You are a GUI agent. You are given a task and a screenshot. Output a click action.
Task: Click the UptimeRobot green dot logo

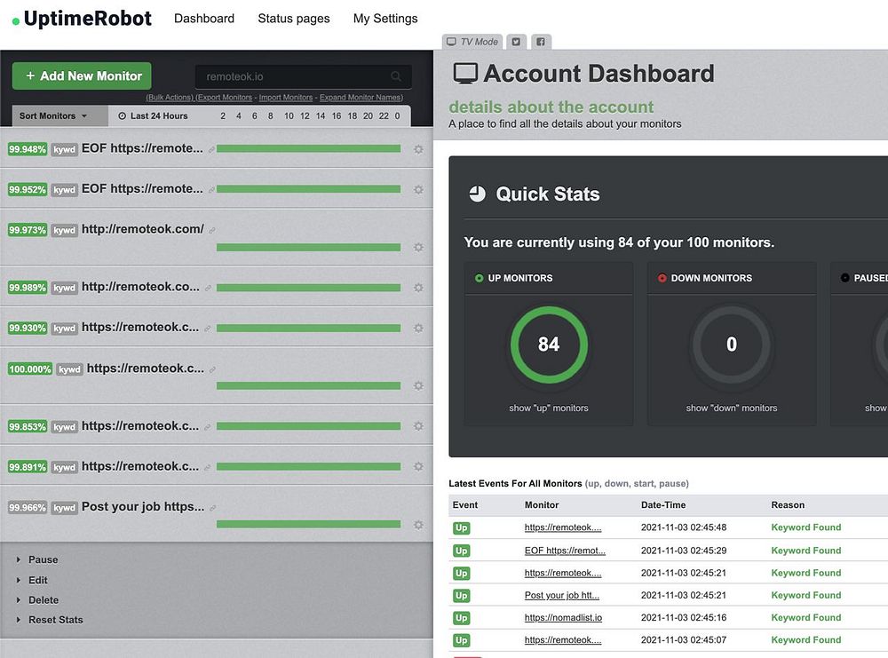(16, 22)
